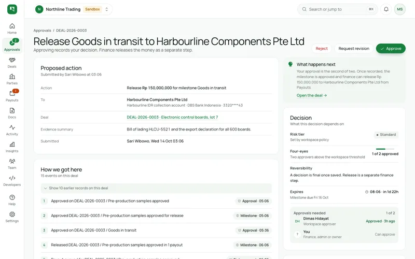View the Activity pulse icon
Viewport: 415px width, 259px height.
click(x=12, y=127)
